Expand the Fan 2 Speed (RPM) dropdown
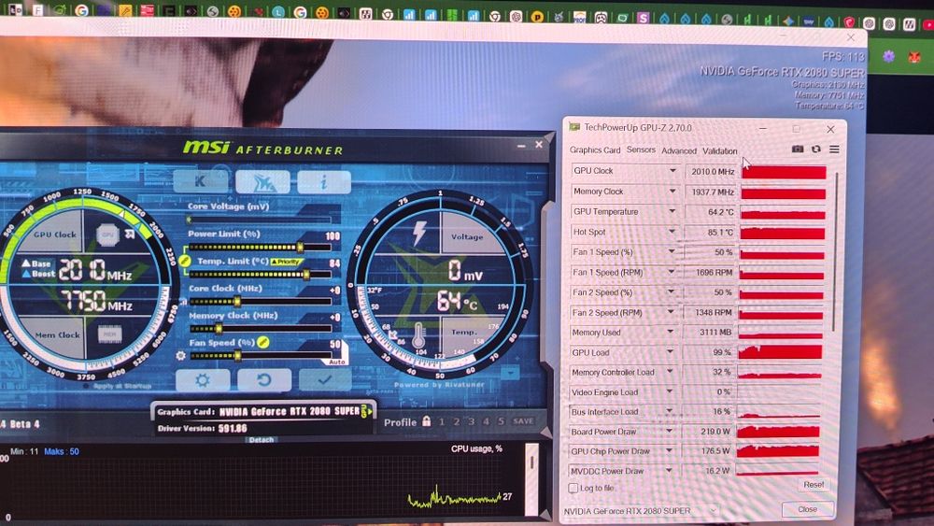The height and width of the screenshot is (526, 934). pos(671,312)
